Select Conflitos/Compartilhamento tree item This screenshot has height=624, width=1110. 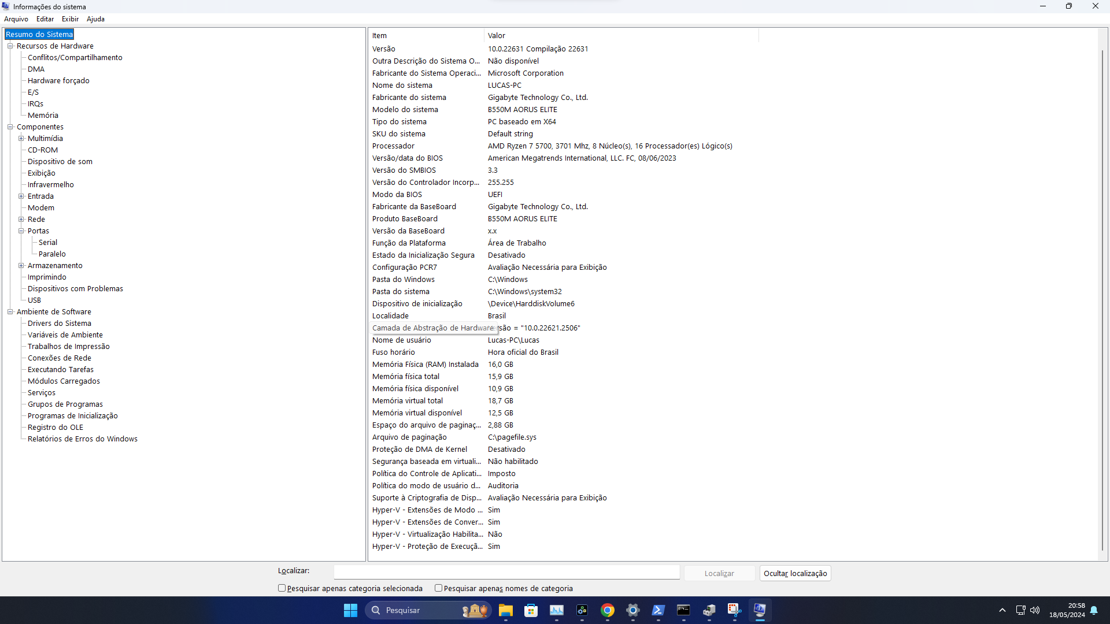point(75,58)
